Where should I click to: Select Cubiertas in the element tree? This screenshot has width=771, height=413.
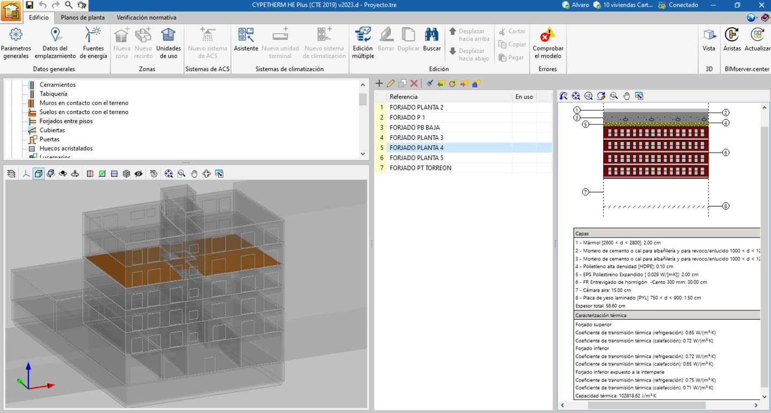(x=52, y=130)
